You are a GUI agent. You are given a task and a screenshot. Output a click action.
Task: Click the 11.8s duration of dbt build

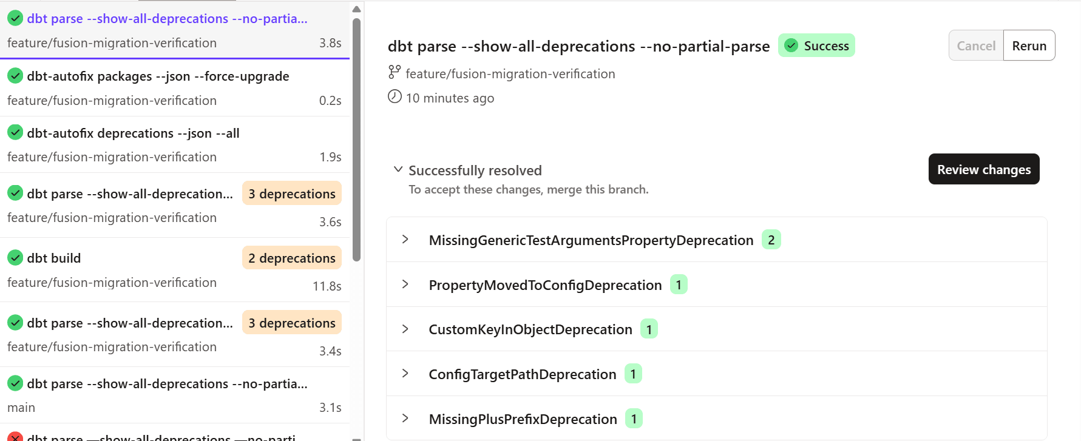tap(327, 286)
